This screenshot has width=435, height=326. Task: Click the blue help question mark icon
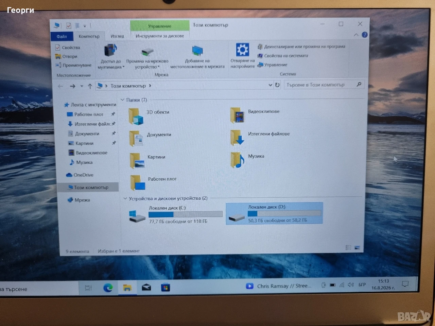(x=365, y=35)
